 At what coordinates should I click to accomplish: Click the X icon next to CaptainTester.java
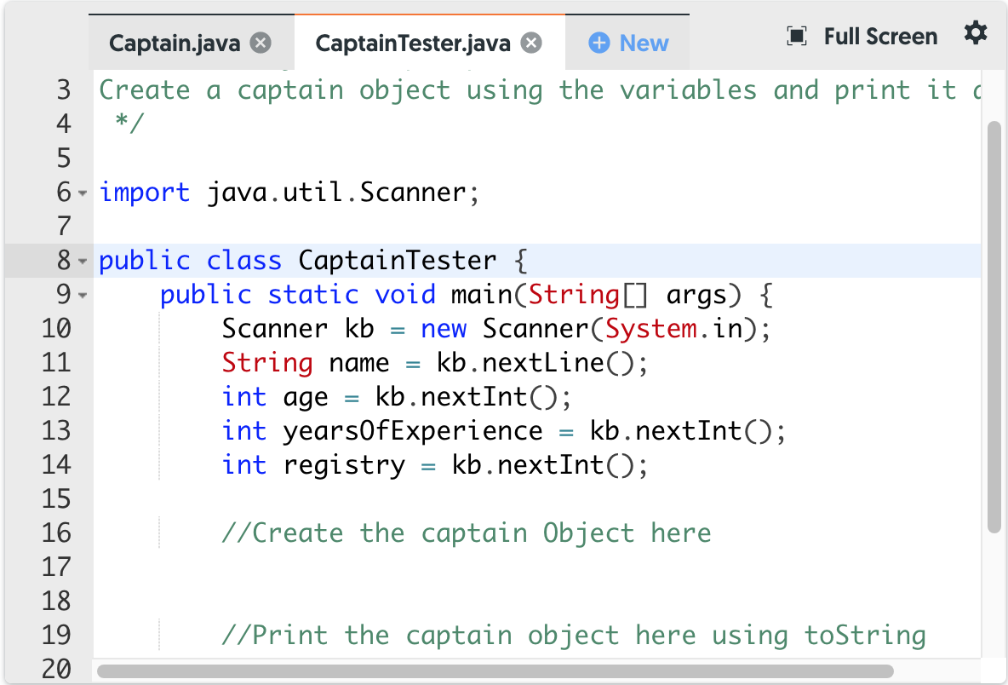tap(530, 43)
